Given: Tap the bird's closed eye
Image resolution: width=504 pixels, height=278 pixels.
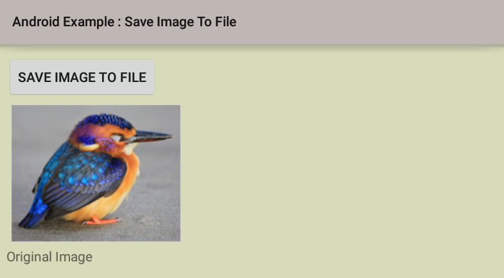Looking at the screenshot, I should coord(116,138).
